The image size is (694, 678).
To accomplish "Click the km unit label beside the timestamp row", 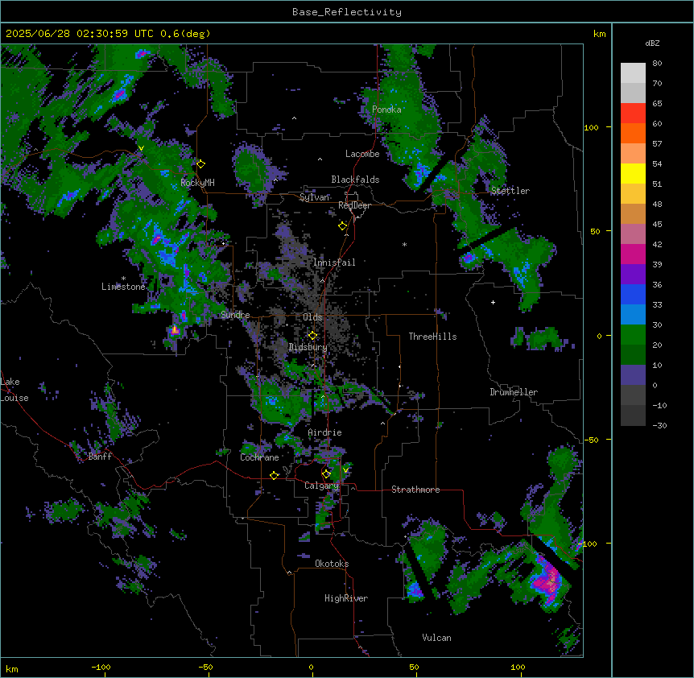I will [x=600, y=34].
